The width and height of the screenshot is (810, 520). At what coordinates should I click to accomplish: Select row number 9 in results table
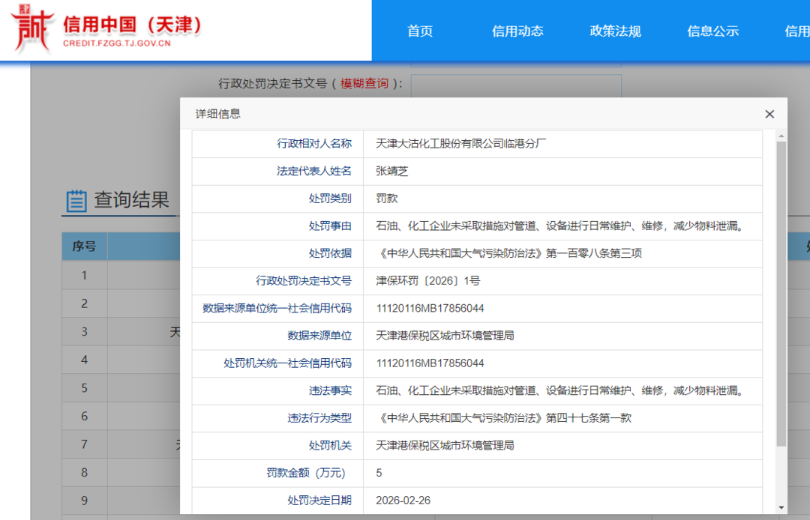click(85, 501)
